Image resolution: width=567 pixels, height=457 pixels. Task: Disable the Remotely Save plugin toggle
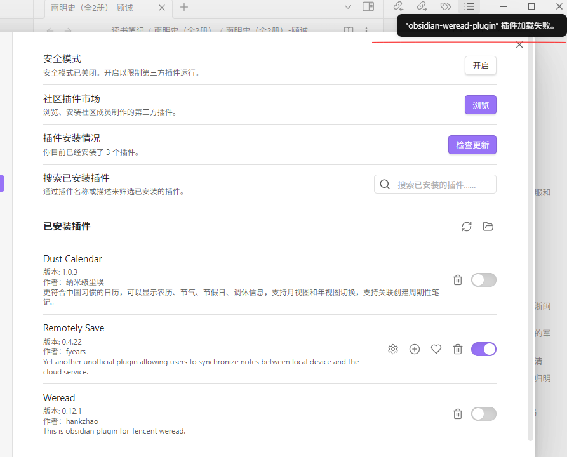[x=483, y=349]
